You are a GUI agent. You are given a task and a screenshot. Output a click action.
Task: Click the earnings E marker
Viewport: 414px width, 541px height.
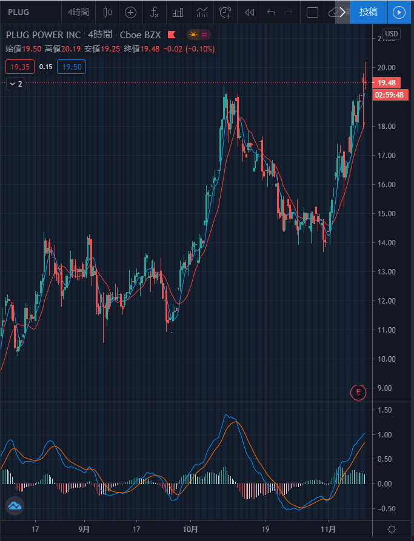click(x=358, y=393)
